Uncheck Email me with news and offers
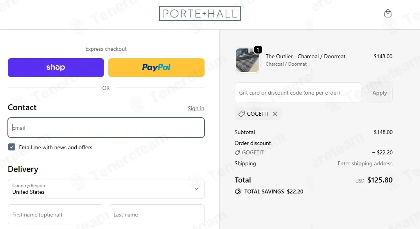 point(12,147)
